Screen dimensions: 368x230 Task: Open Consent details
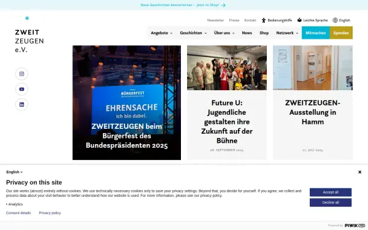[x=18, y=213]
